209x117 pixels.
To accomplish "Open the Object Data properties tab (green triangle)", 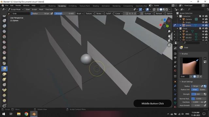I will 175,103.
